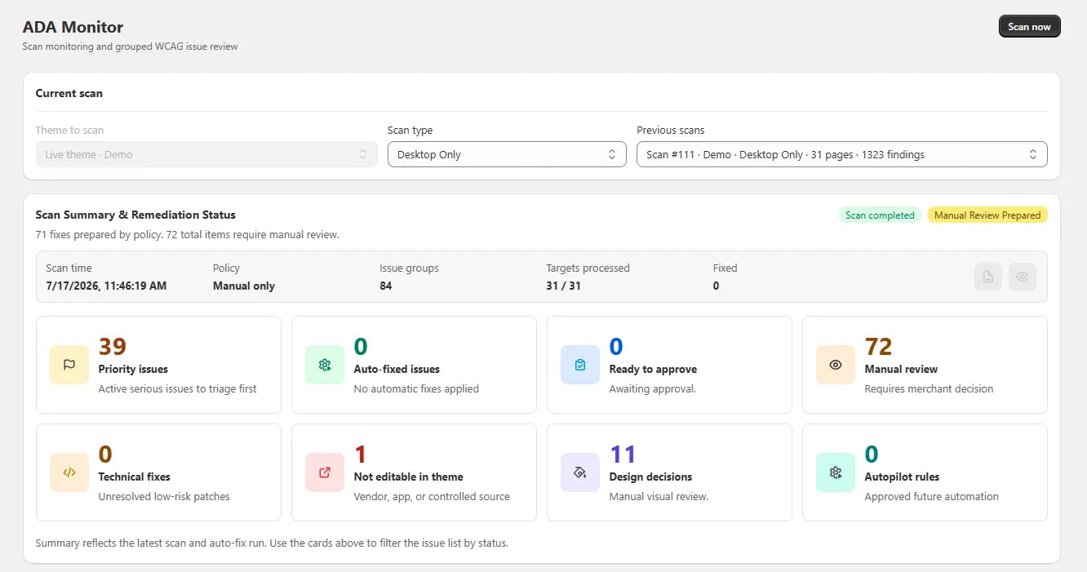
Task: Click the number 11 on Design decisions
Action: click(623, 454)
